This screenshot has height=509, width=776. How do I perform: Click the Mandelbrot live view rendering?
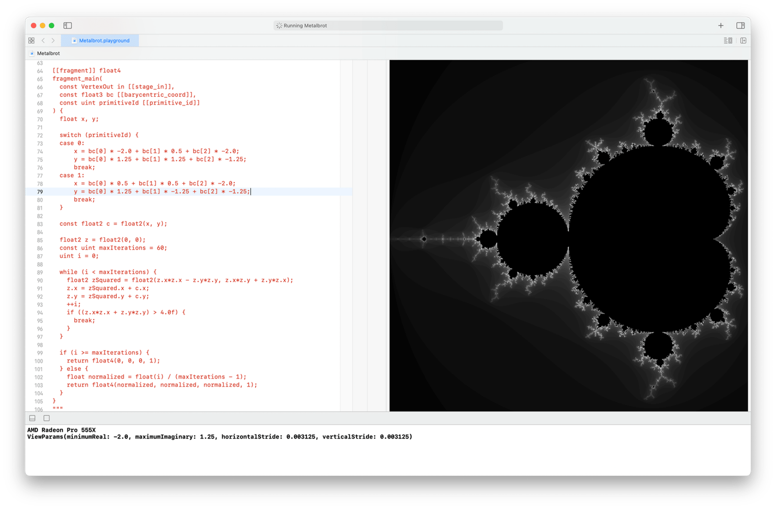(568, 236)
